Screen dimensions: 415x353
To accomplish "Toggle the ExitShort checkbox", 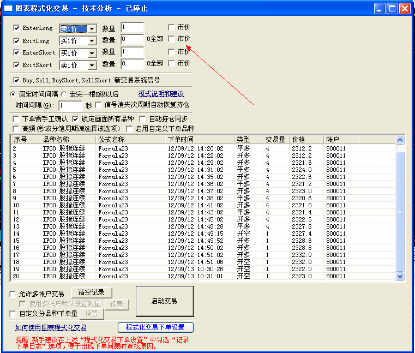I will pyautogui.click(x=16, y=65).
